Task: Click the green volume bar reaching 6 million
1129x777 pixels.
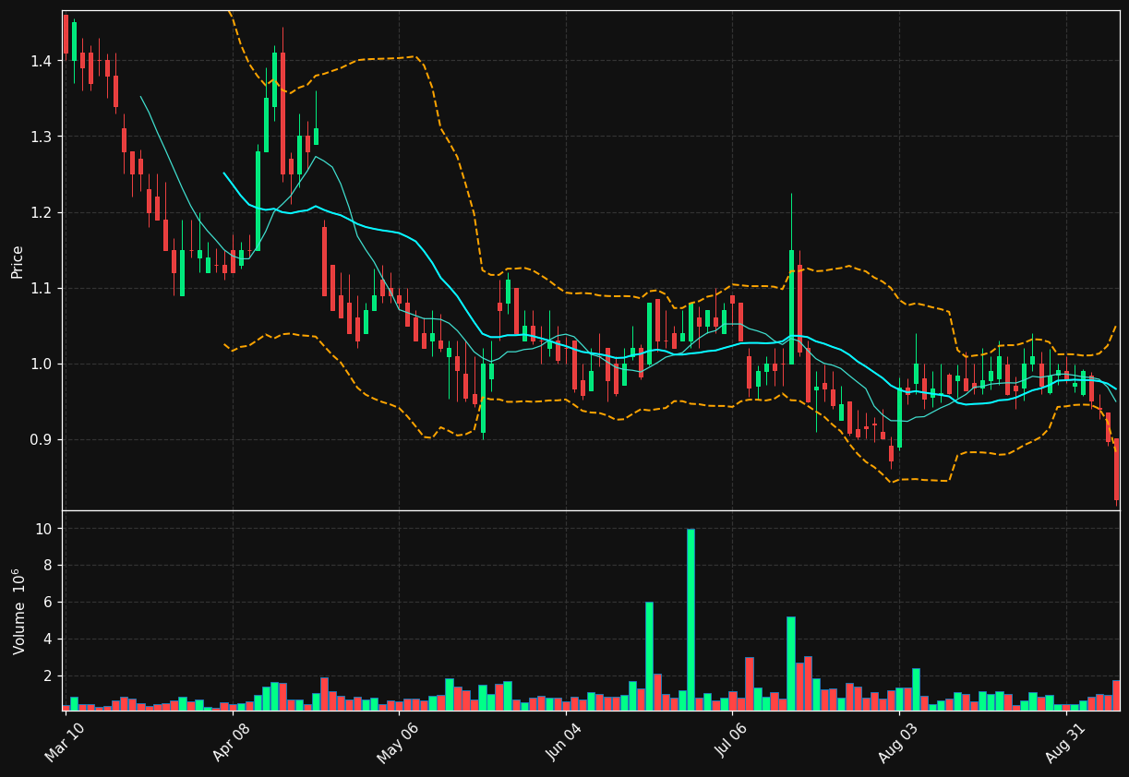Action: (649, 656)
